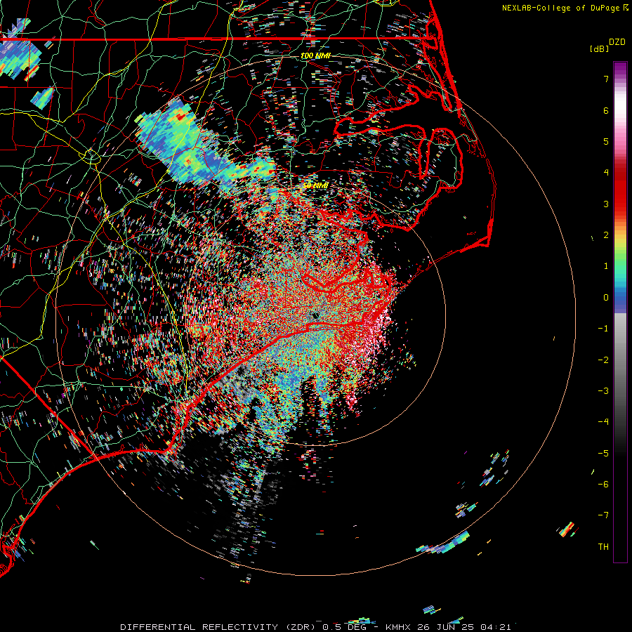Click the NEXLAB-College of DuPage credit text
The height and width of the screenshot is (632, 632).
(x=562, y=8)
